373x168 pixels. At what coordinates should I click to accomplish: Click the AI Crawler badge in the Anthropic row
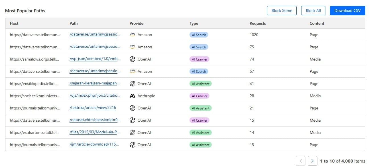coord(199,96)
